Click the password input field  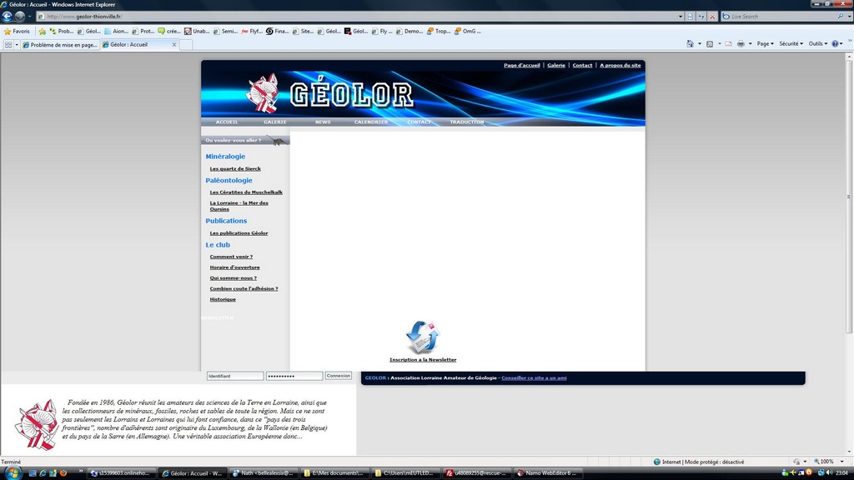click(294, 376)
